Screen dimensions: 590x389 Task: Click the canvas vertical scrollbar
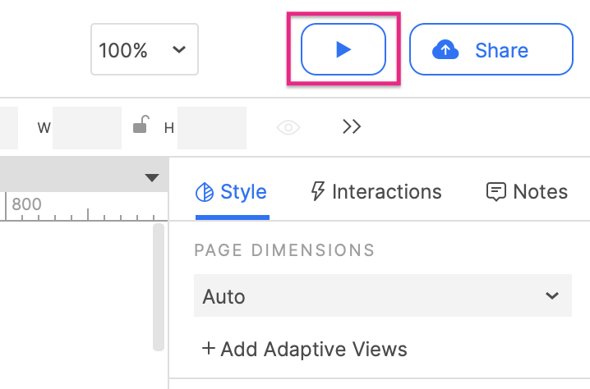[x=159, y=287]
